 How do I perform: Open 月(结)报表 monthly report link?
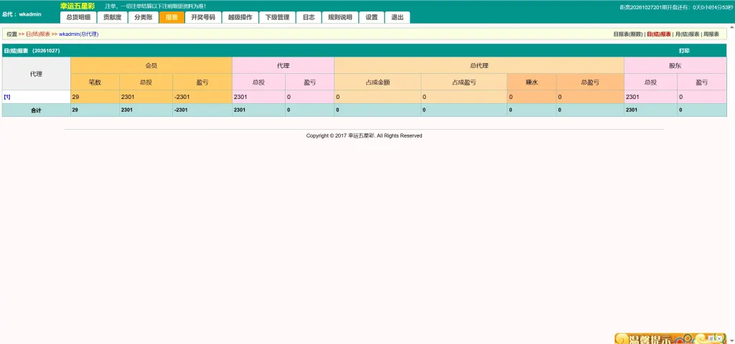point(687,34)
